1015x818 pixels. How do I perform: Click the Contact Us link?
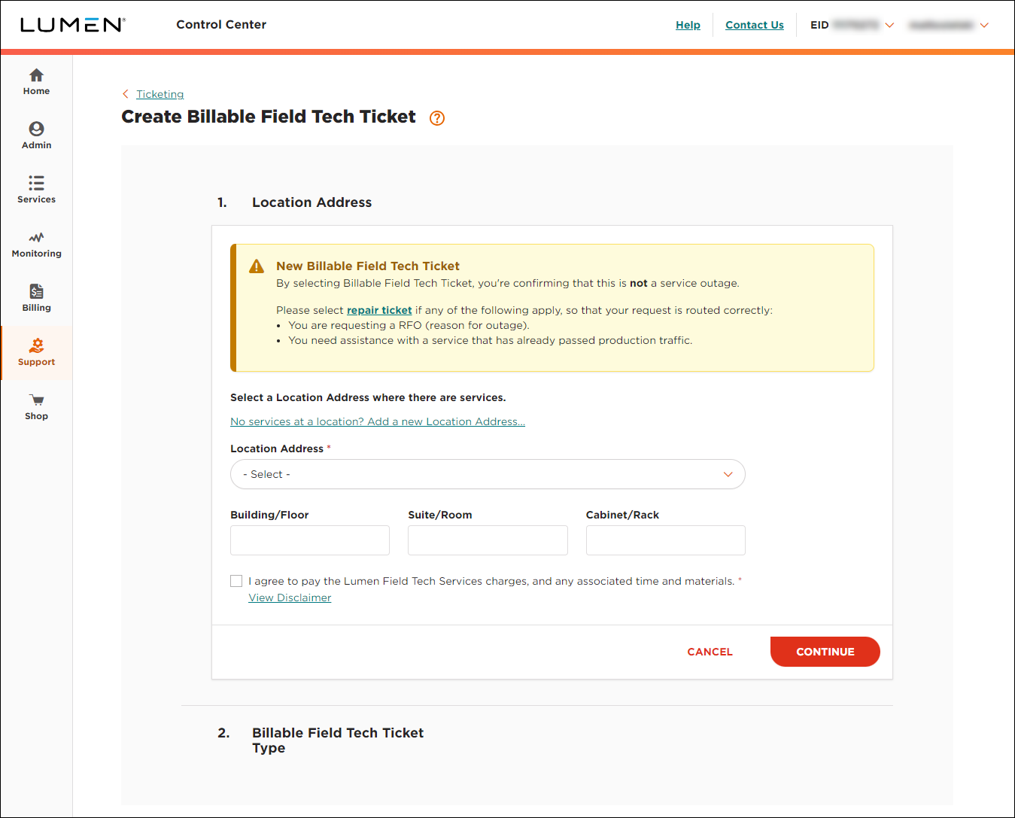[x=755, y=25]
